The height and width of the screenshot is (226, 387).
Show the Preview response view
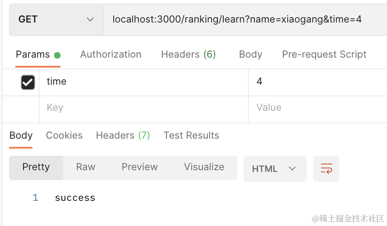pyautogui.click(x=139, y=167)
